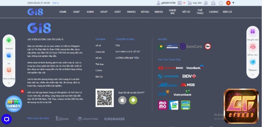Click the power logout icon in header
This screenshot has width=262, height=127.
pyautogui.click(x=221, y=3)
